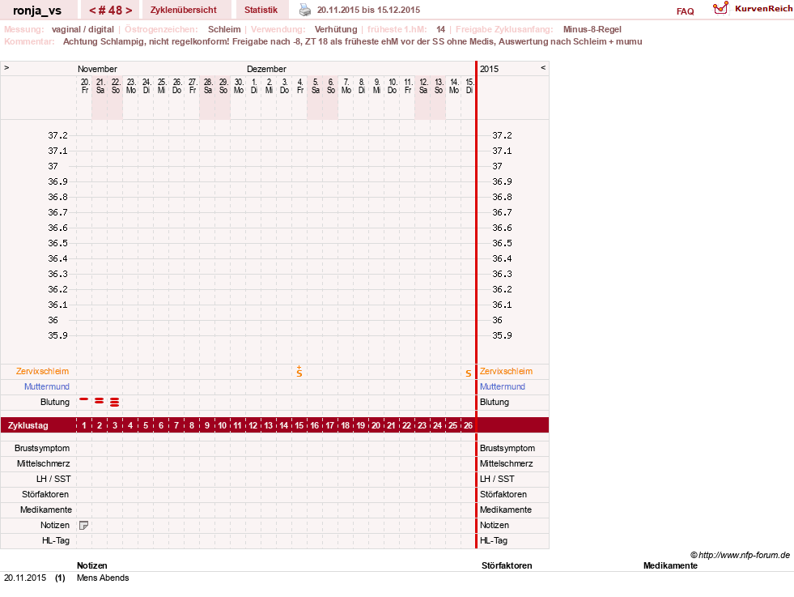Select cycle day 14 in the Zyklustag row
The height and width of the screenshot is (597, 794).
pyautogui.click(x=283, y=425)
